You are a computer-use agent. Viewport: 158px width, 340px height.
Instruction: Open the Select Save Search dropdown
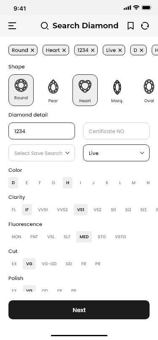coord(42,153)
